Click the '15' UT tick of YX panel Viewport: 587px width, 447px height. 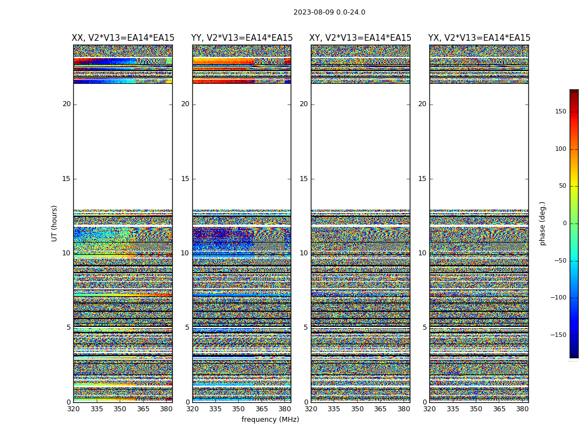coord(423,179)
